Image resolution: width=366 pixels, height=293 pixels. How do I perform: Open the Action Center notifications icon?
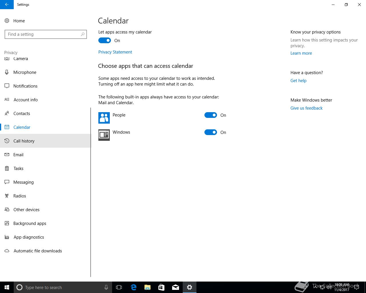(x=357, y=287)
